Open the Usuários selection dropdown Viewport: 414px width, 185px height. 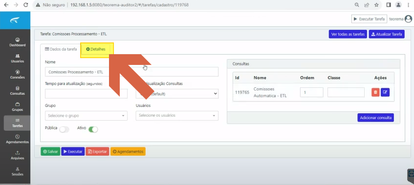click(x=177, y=115)
